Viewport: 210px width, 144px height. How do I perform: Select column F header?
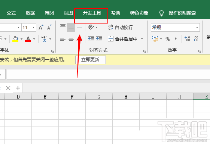coord(72,96)
